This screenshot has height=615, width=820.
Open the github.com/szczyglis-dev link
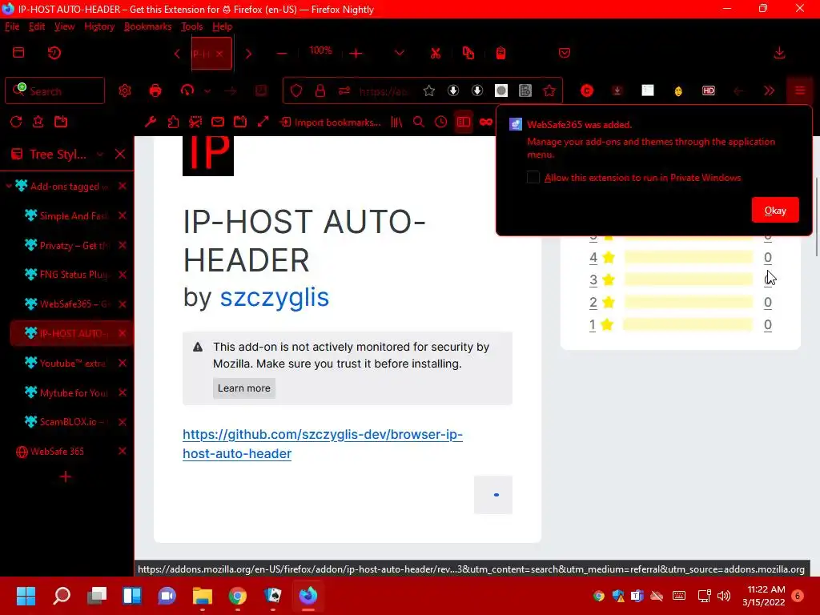tap(322, 444)
